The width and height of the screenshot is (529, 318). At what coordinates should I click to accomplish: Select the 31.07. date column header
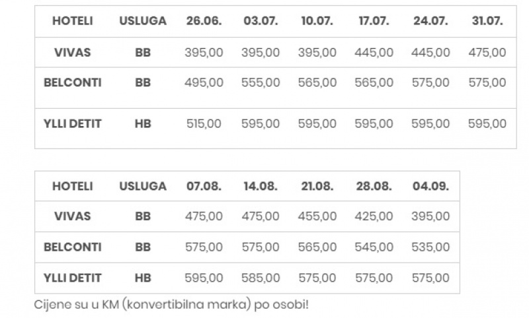tap(487, 21)
